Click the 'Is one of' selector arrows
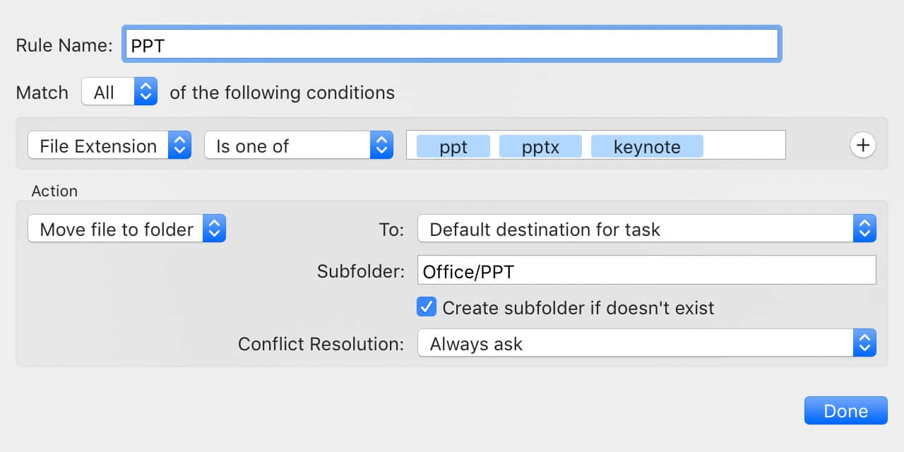The width and height of the screenshot is (904, 452). [x=381, y=145]
